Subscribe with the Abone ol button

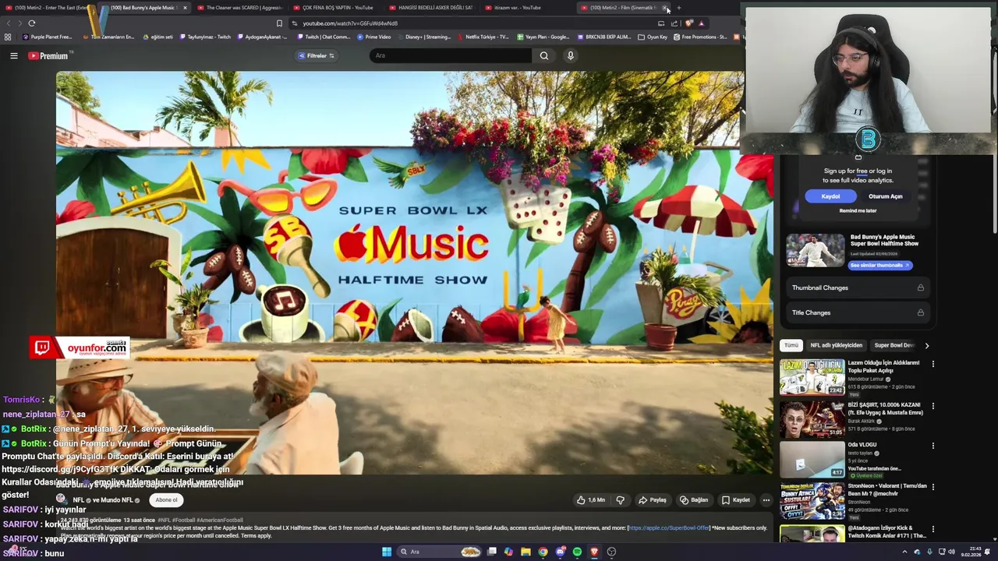coord(166,500)
